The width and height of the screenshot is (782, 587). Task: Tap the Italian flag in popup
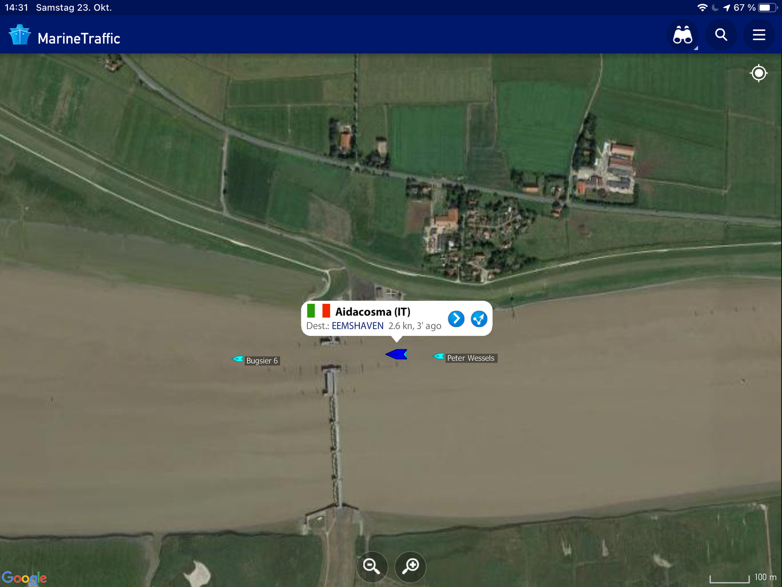(x=318, y=311)
